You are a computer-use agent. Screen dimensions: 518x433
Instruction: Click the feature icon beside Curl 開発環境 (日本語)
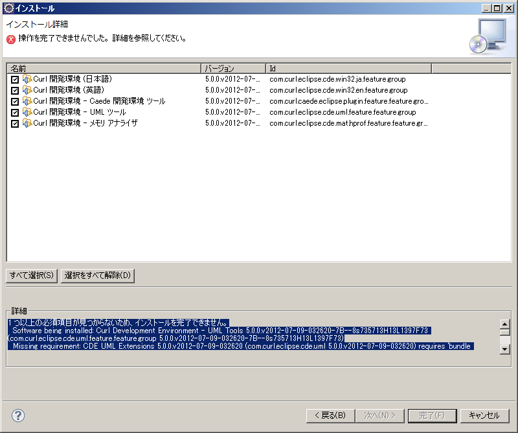tap(27, 79)
